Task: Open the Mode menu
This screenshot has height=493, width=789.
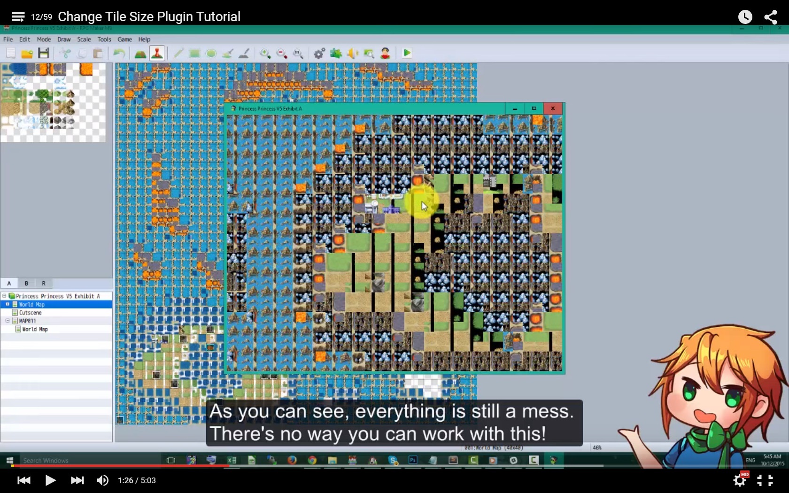Action: coord(44,39)
